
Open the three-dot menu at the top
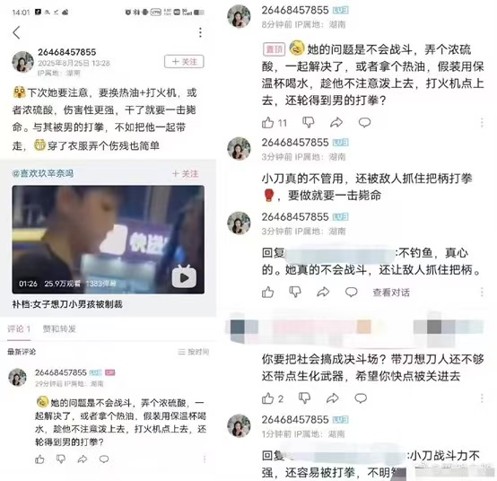pyautogui.click(x=200, y=32)
